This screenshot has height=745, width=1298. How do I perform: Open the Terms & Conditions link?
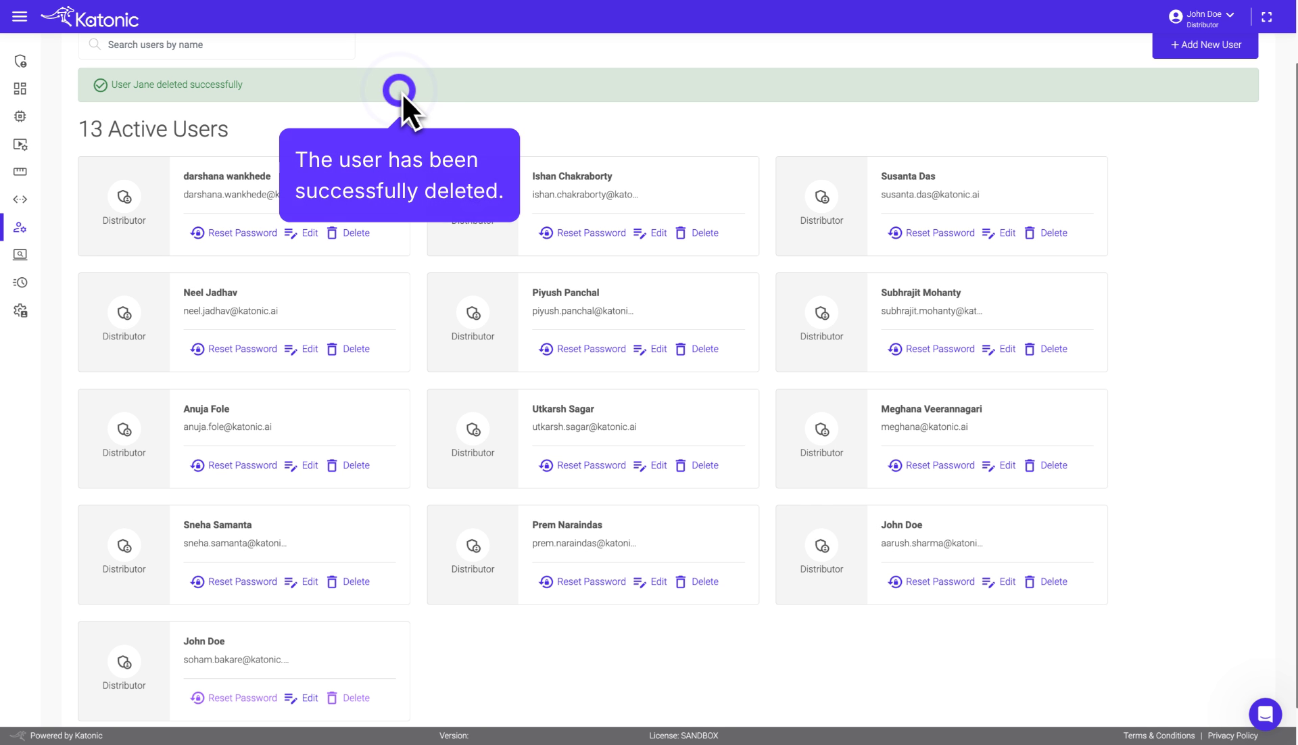1158,736
